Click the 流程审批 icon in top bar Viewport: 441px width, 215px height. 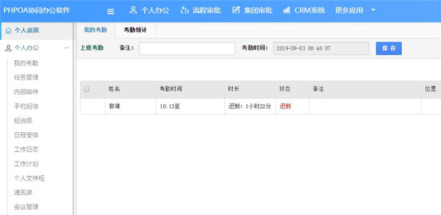[184, 10]
